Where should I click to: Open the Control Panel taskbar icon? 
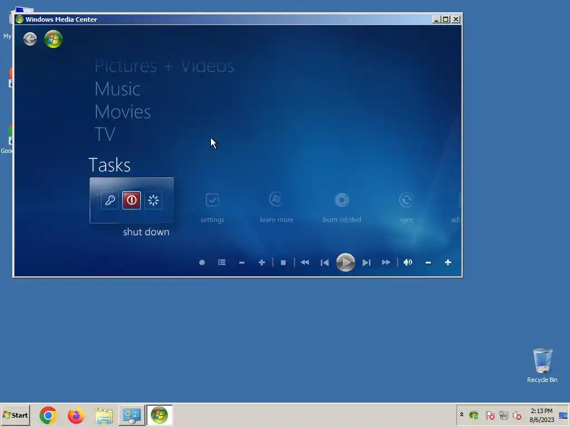[131, 415]
